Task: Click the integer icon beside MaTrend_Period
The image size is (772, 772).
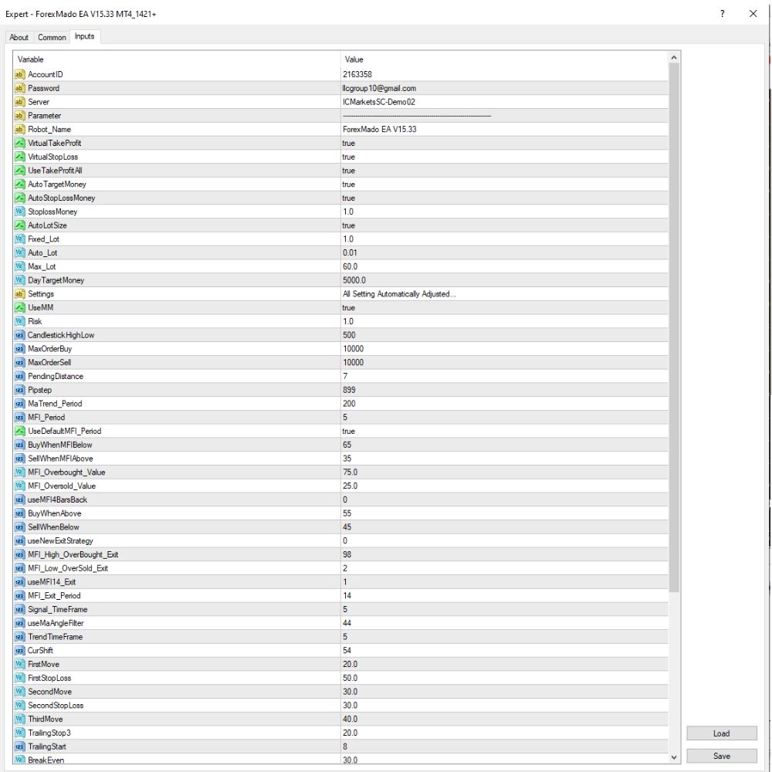Action: (20, 404)
